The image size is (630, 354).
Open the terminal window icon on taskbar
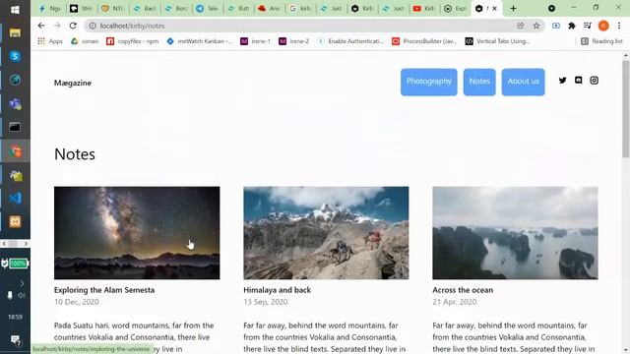coord(15,127)
